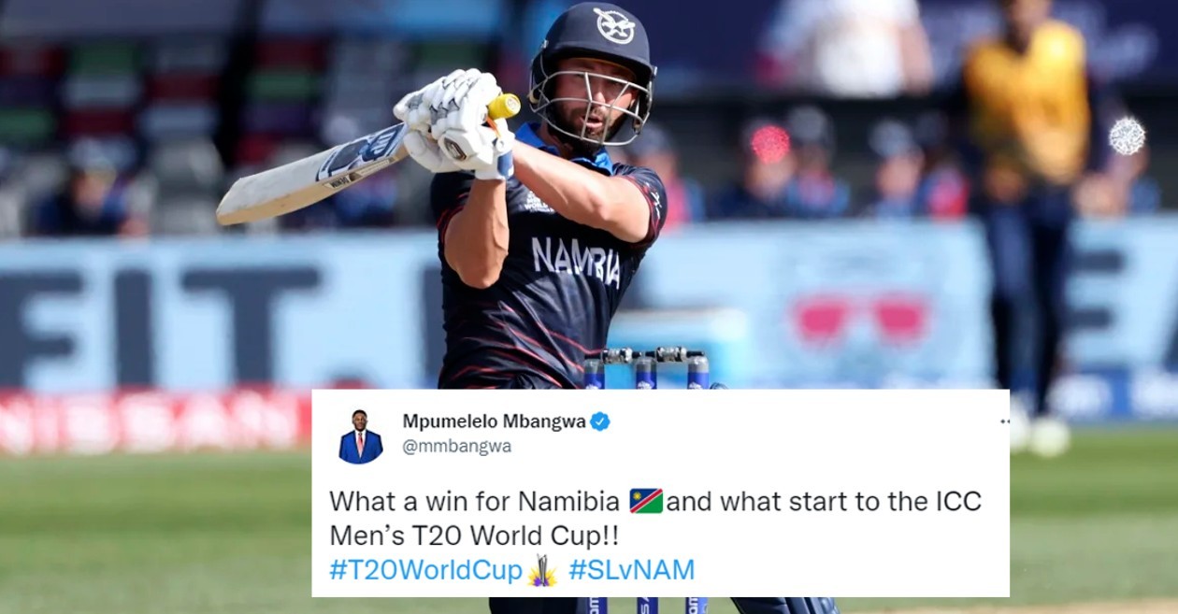Click the yellow bat handle tip

point(505,107)
